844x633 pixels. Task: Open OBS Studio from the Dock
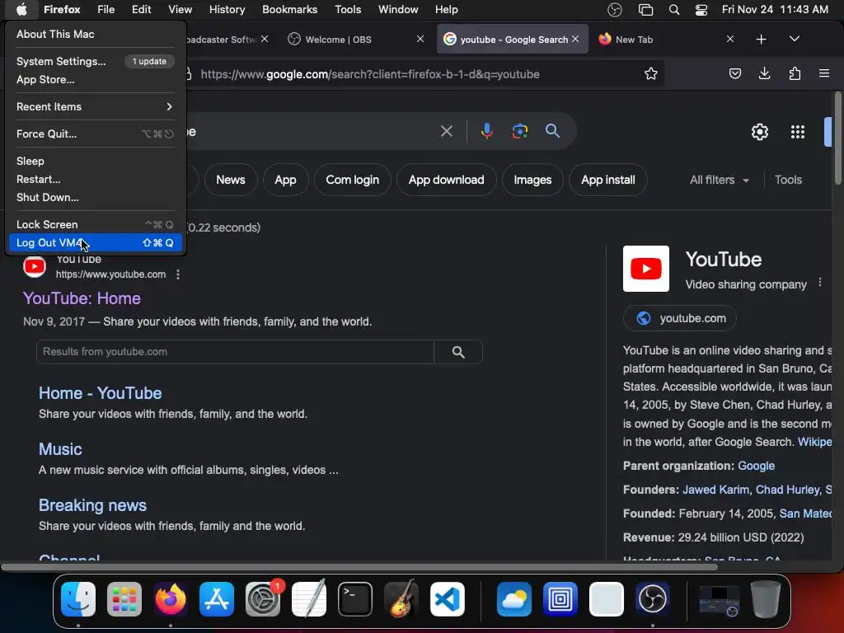pyautogui.click(x=653, y=598)
